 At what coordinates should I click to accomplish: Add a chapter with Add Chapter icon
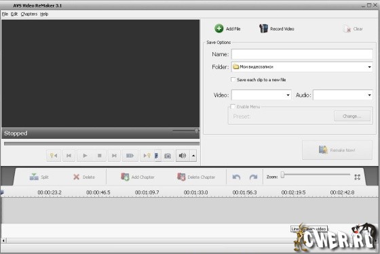[x=125, y=177]
